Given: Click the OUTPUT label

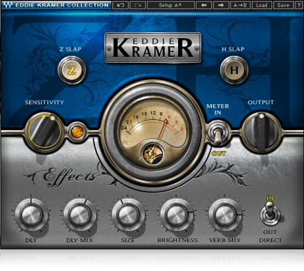Looking at the screenshot, I should [261, 102].
